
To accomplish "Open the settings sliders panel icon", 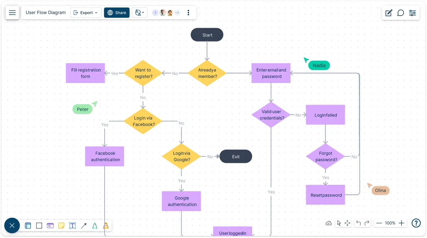I will click(x=412, y=13).
